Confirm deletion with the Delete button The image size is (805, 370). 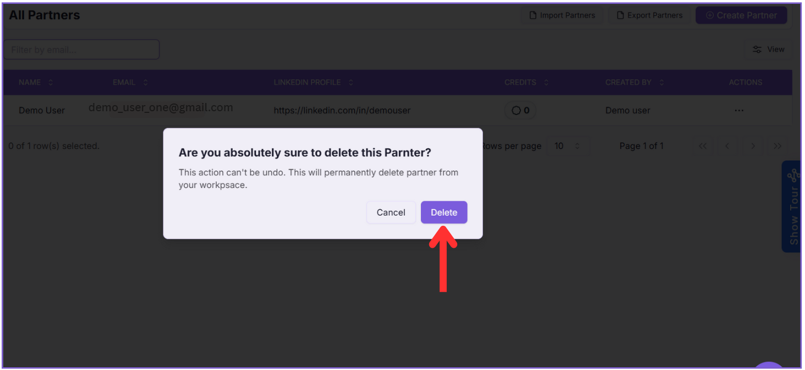tap(443, 213)
